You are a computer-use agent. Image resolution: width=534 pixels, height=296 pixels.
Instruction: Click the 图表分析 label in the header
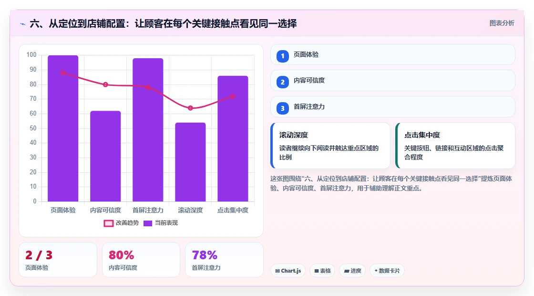[502, 23]
